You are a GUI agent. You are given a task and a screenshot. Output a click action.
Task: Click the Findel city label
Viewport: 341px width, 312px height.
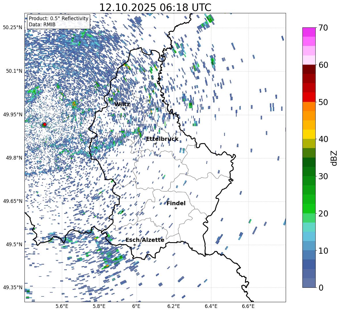[x=176, y=203]
